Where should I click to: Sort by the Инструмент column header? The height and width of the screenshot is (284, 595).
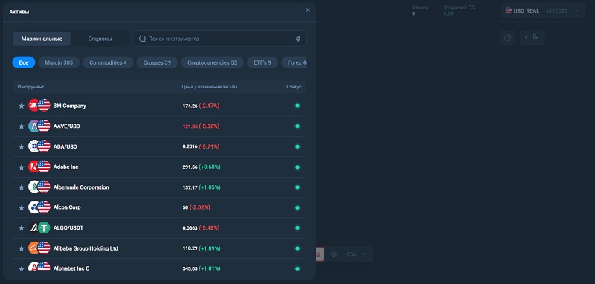coord(30,87)
